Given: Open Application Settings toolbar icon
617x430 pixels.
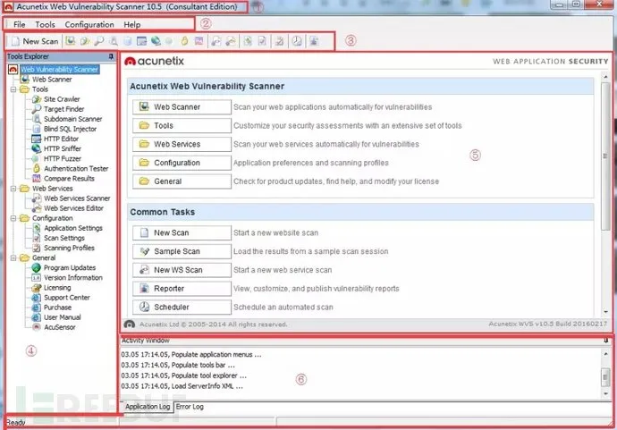Looking at the screenshot, I should click(248, 41).
